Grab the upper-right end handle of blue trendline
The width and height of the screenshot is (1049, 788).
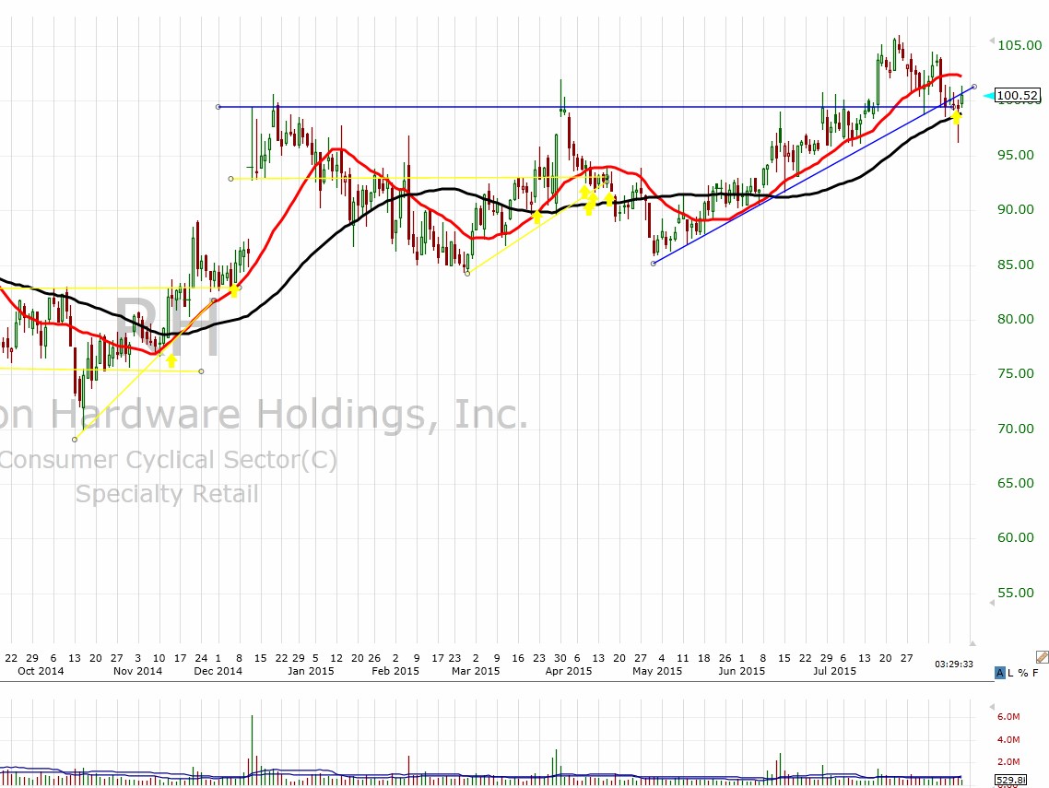[x=974, y=87]
